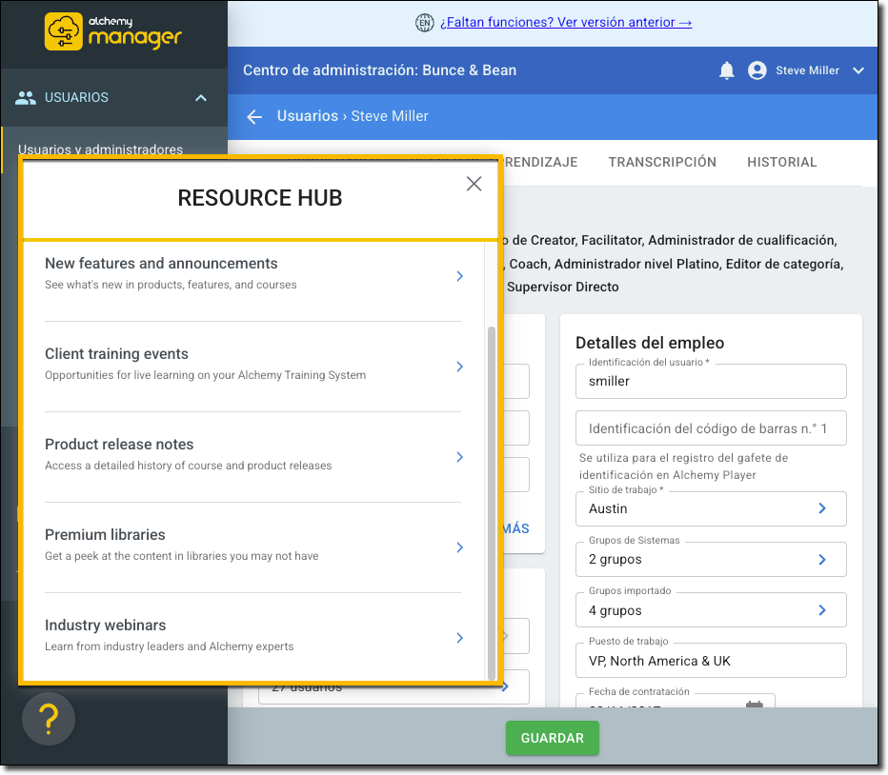Click the EN globe language icon
This screenshot has height=775, width=888.
[x=425, y=23]
